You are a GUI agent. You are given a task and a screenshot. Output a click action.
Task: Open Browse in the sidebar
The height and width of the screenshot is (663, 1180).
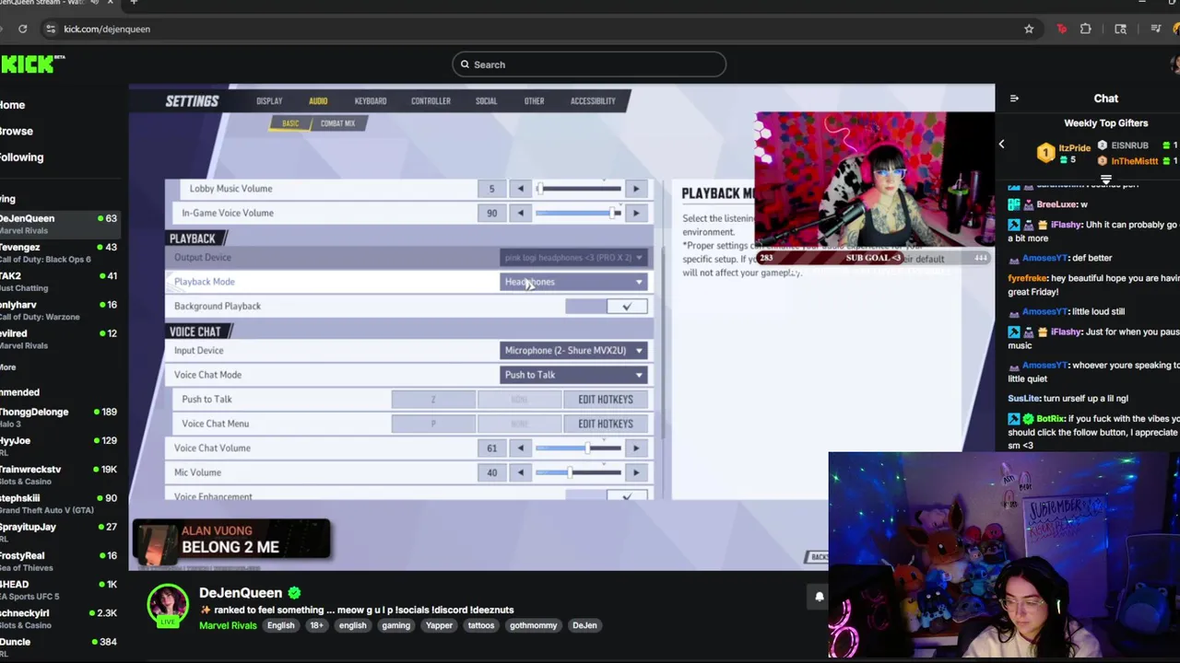click(17, 131)
